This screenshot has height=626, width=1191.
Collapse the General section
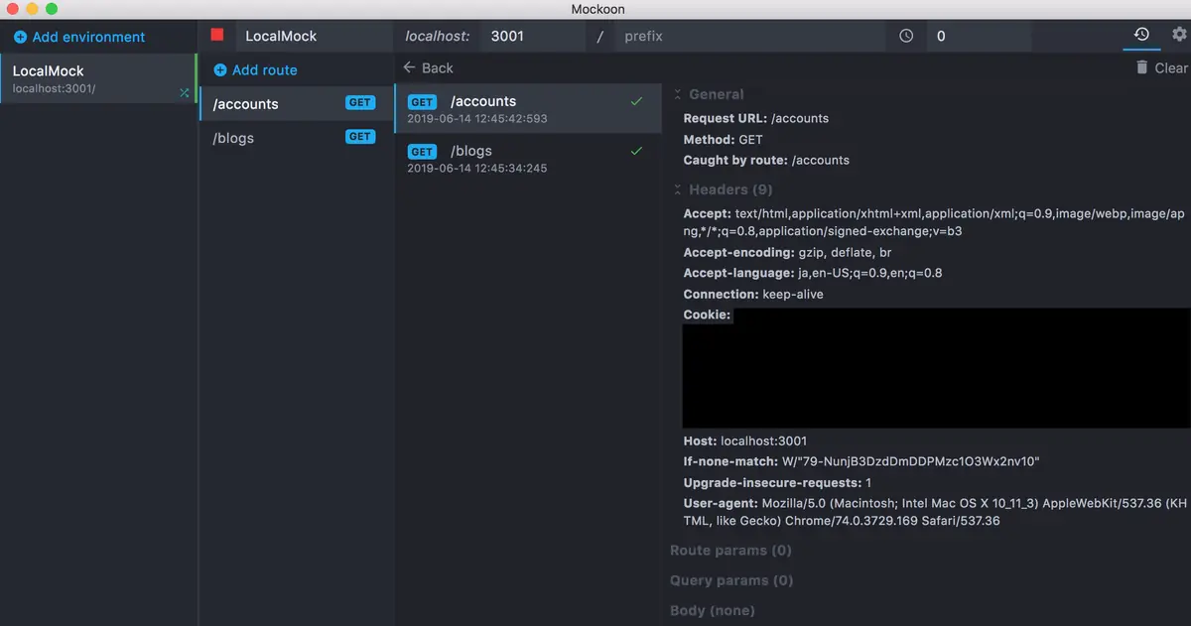coord(709,94)
